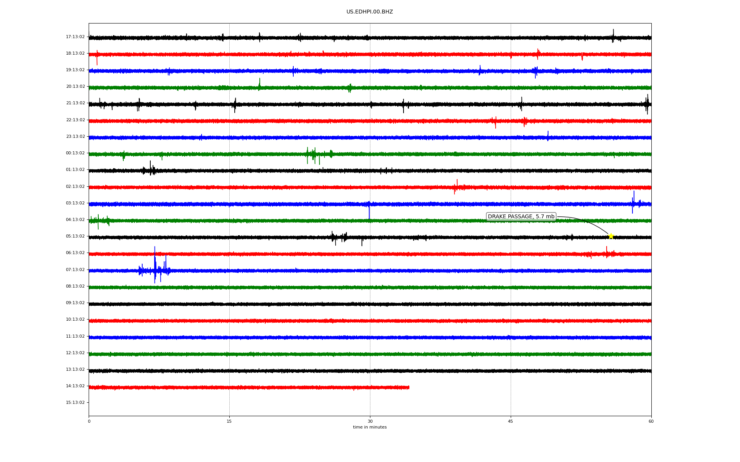Click the blue spike near 58 minutes in 03:13:02 trace
The width and height of the screenshot is (740, 462).
pyautogui.click(x=633, y=203)
